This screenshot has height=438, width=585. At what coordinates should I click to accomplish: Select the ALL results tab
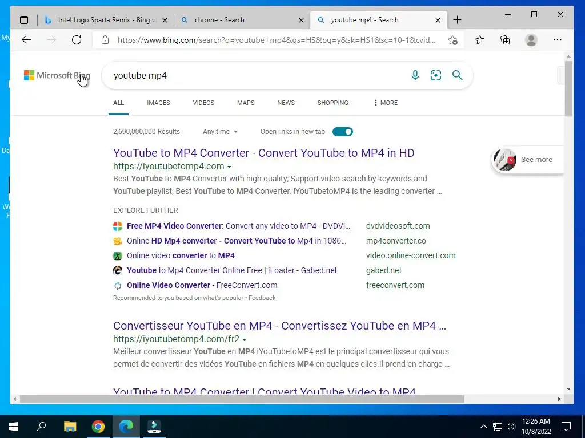click(118, 103)
